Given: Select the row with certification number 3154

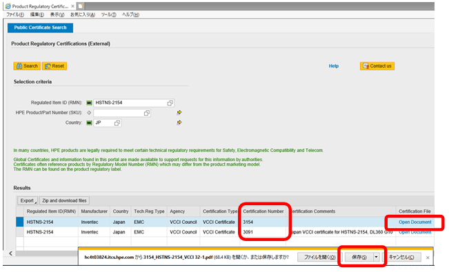Looking at the screenshot, I should tap(20, 222).
